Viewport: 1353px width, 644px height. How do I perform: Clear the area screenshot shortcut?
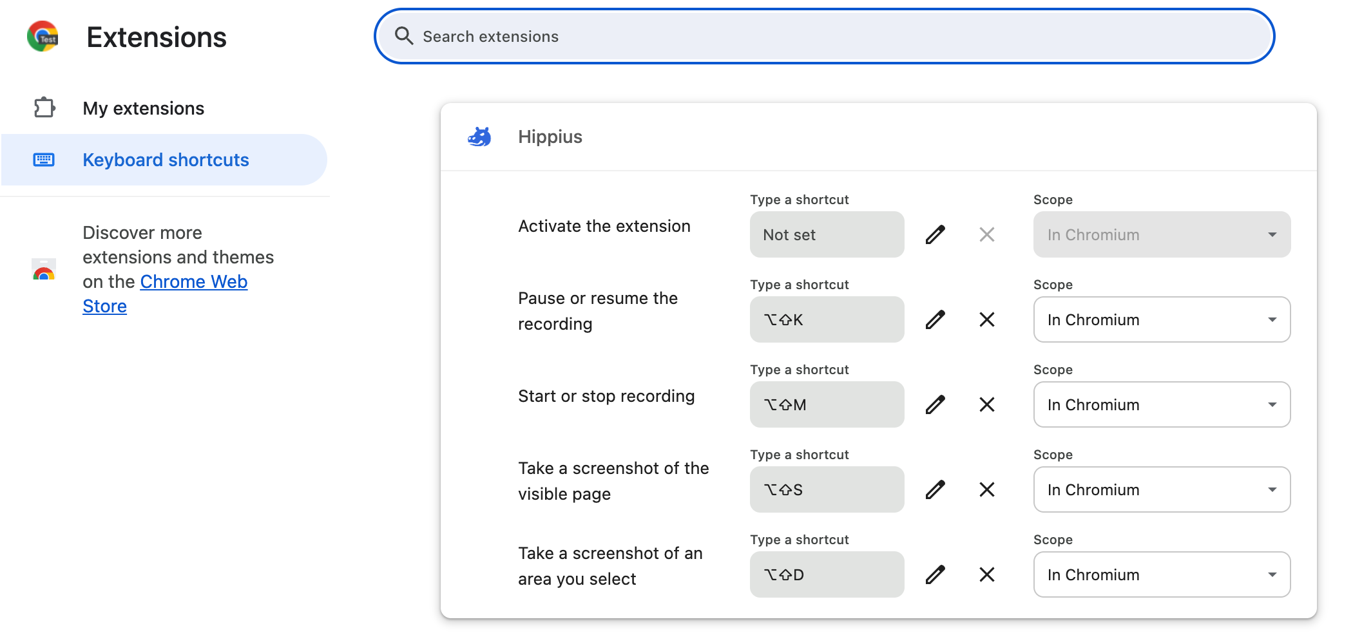pyautogui.click(x=987, y=574)
